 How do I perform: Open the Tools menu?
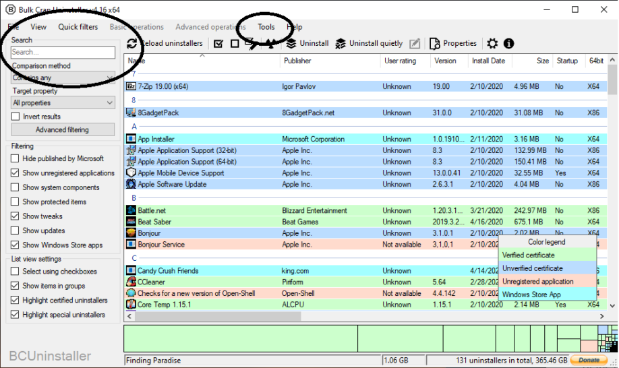(266, 27)
